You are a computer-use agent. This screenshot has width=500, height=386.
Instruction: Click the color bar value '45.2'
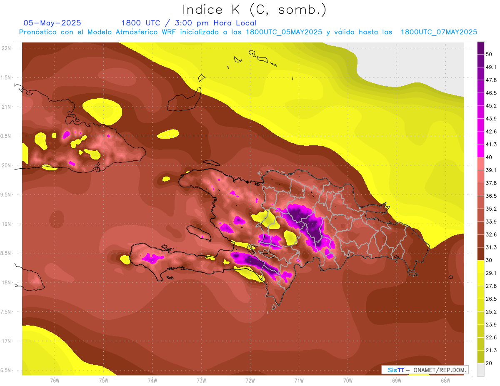tap(491, 106)
